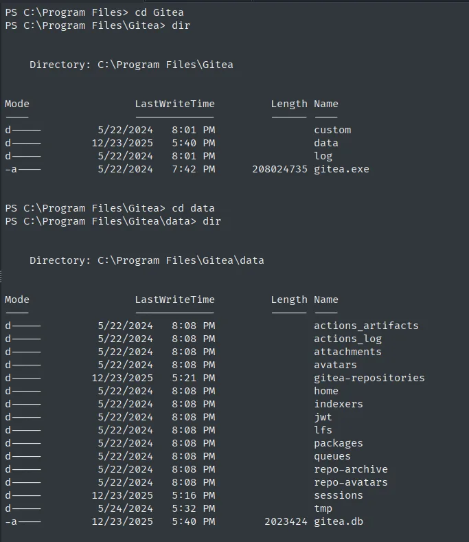Screen dimensions: 469x542
Task: Click 'log' folder name in listing
Action: pyautogui.click(x=323, y=156)
